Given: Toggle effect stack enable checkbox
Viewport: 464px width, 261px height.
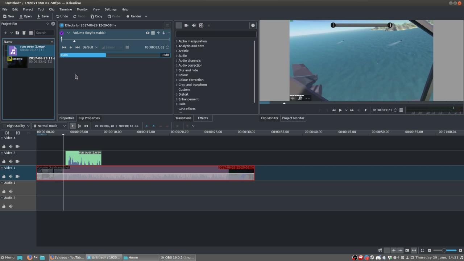Looking at the screenshot, I should 62,25.
